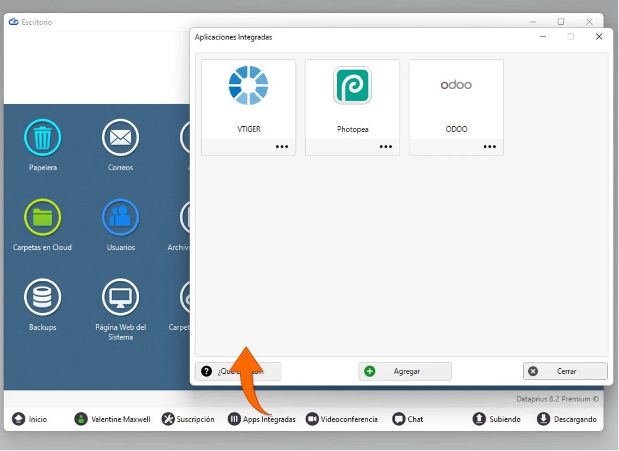This screenshot has width=619, height=451.
Task: Open the Correos mail icon
Action: pos(121,138)
